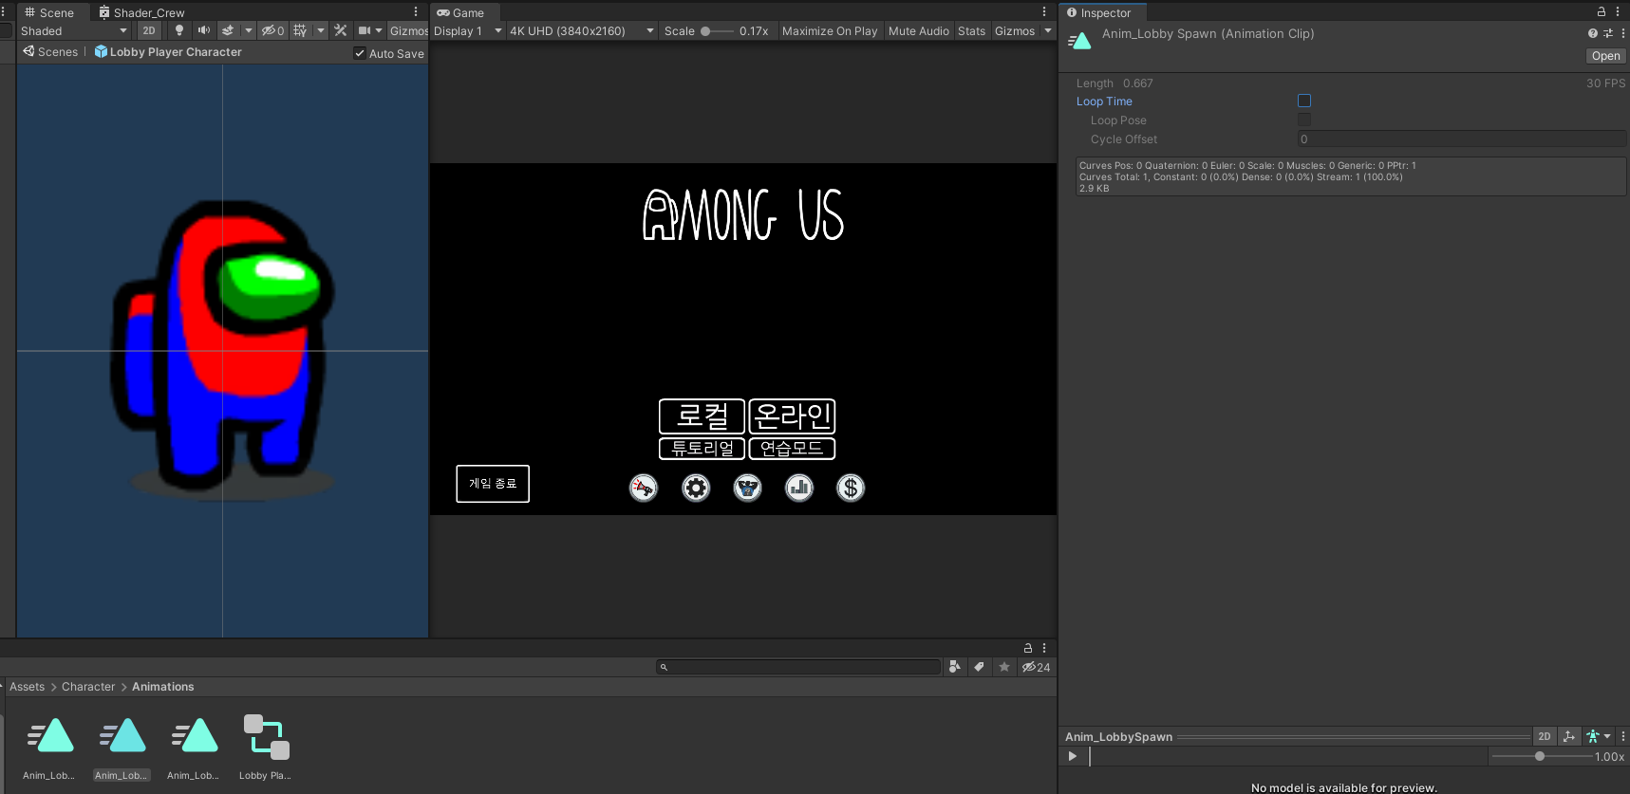
Task: Open Game view Gizmos dropdown arrow
Action: click(x=1048, y=30)
